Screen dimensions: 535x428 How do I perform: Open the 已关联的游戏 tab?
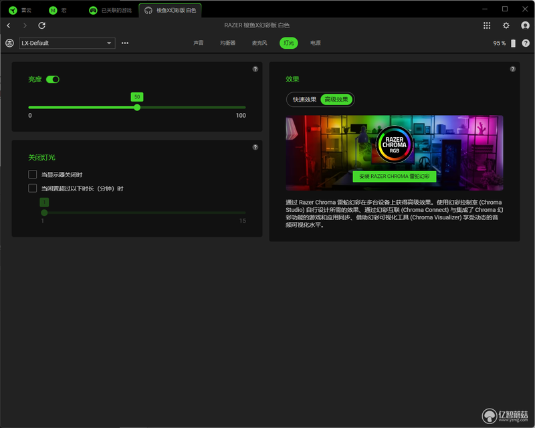pyautogui.click(x=110, y=10)
